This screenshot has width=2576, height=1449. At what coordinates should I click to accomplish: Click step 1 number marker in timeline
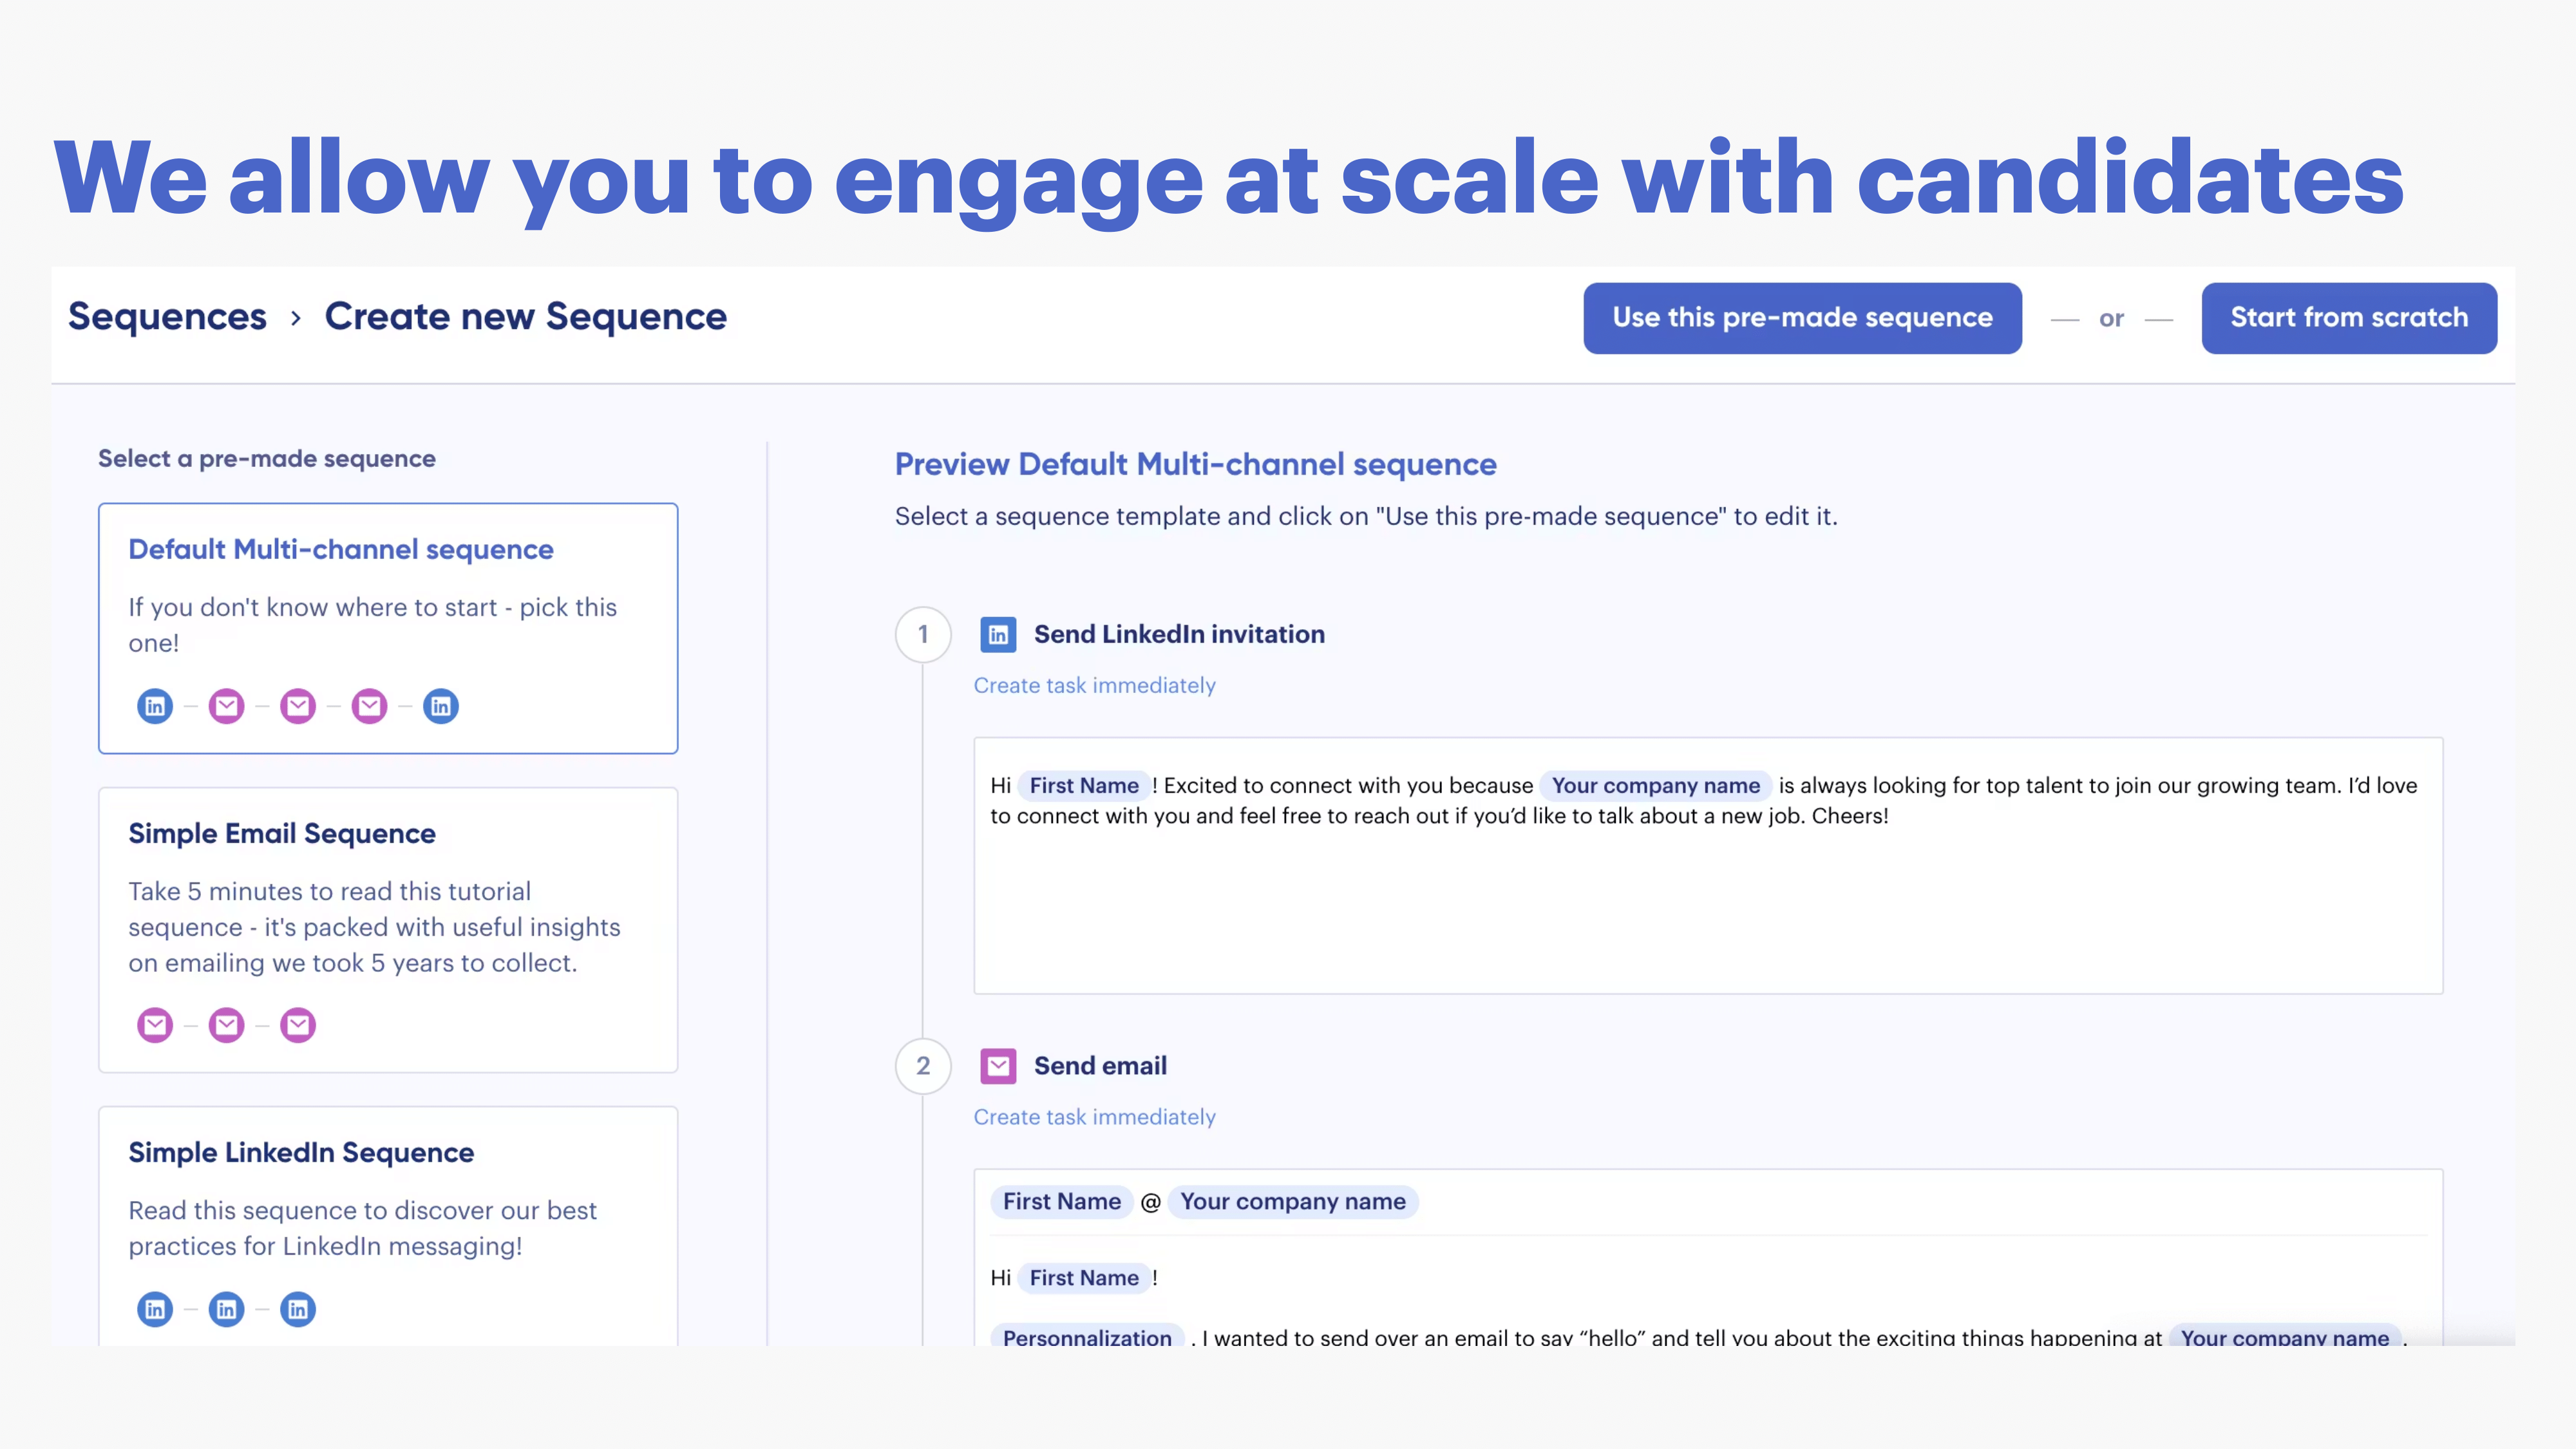[x=923, y=634]
